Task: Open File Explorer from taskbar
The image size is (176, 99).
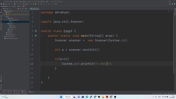Action: (x=103, y=97)
